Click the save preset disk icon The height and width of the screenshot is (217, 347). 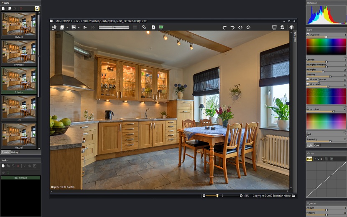[10, 8]
